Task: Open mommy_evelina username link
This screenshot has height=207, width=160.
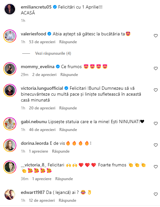Action: [x=38, y=67]
